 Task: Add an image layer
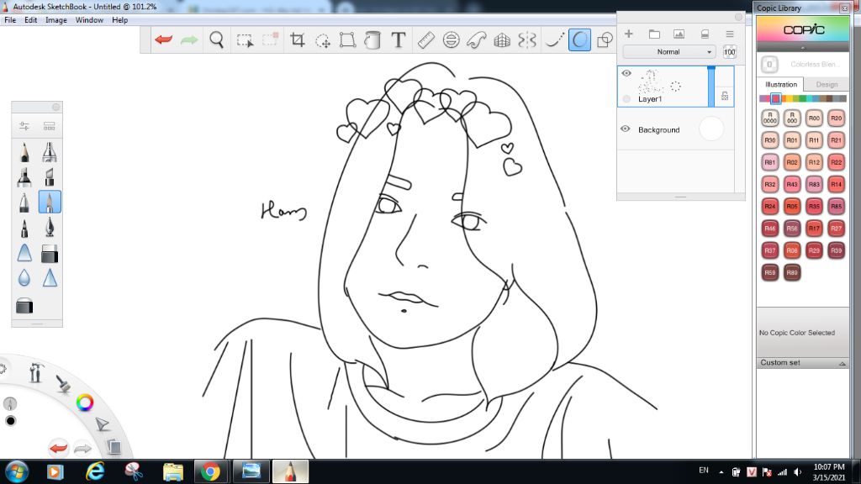click(679, 34)
